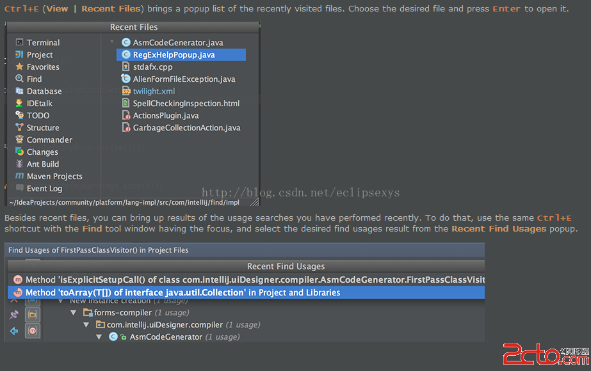This screenshot has height=371, width=591.
Task: Open stdafx.cpp recent file
Action: 147,67
